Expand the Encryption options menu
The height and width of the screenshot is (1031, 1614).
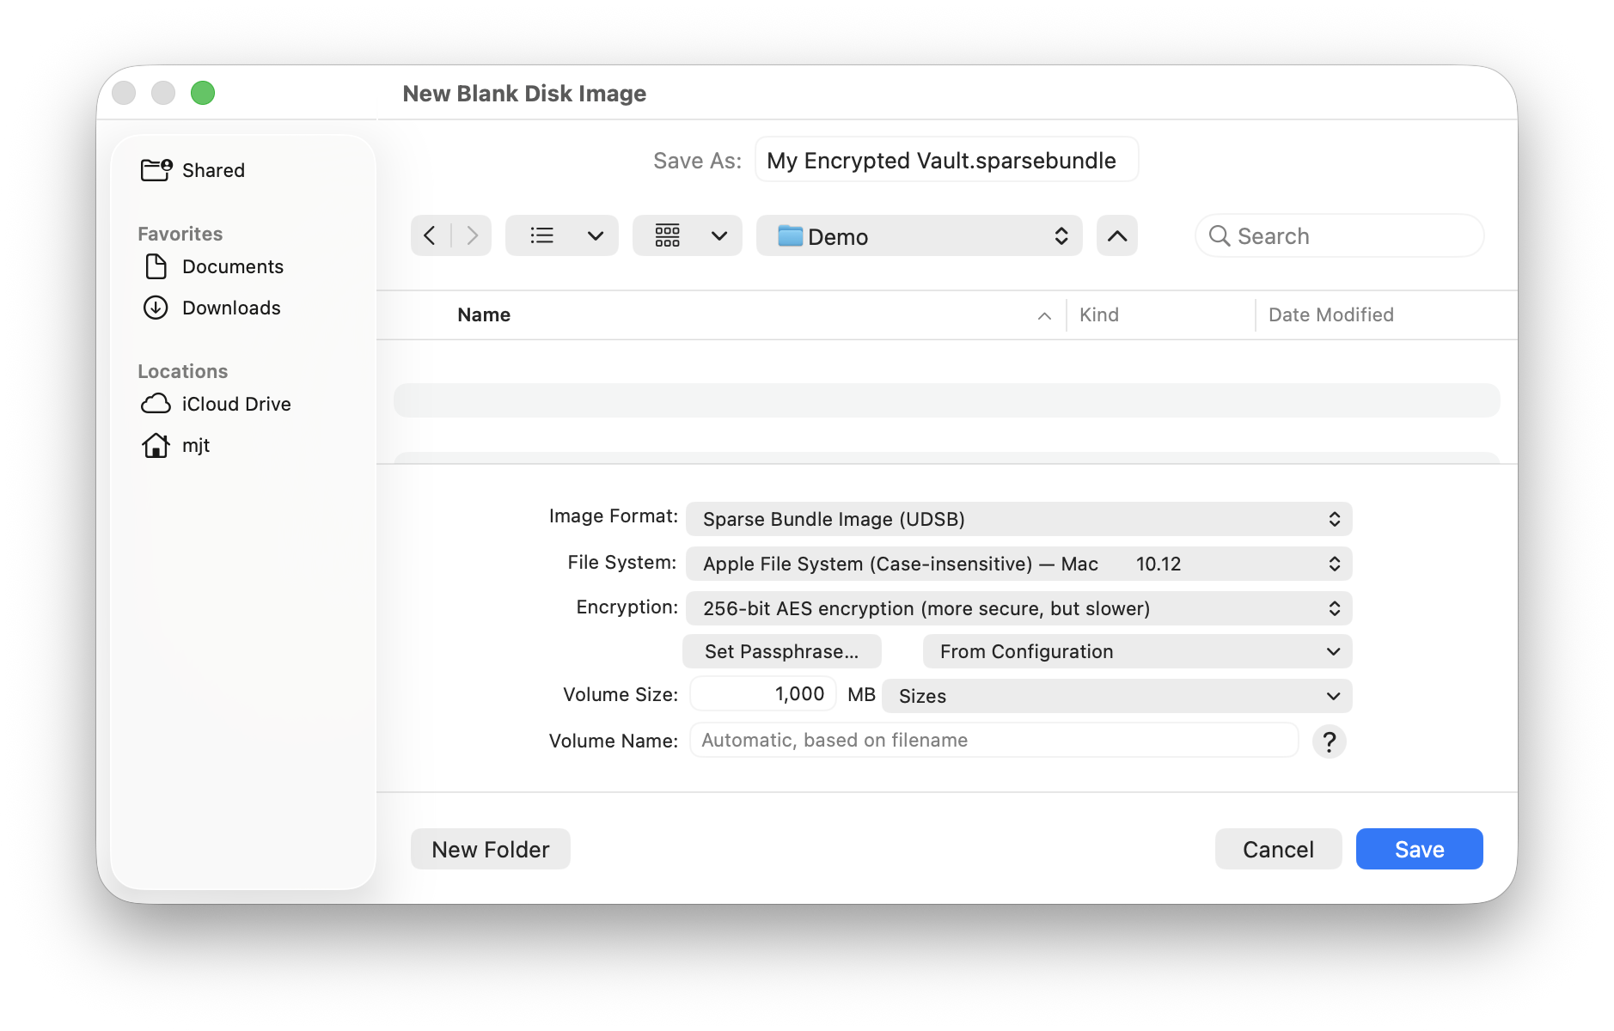[x=1018, y=608]
